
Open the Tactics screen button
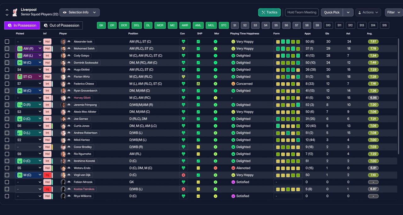coord(270,12)
